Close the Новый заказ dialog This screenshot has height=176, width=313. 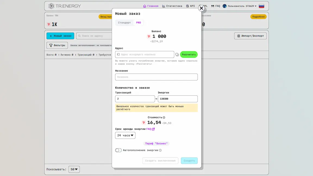pos(201,8)
